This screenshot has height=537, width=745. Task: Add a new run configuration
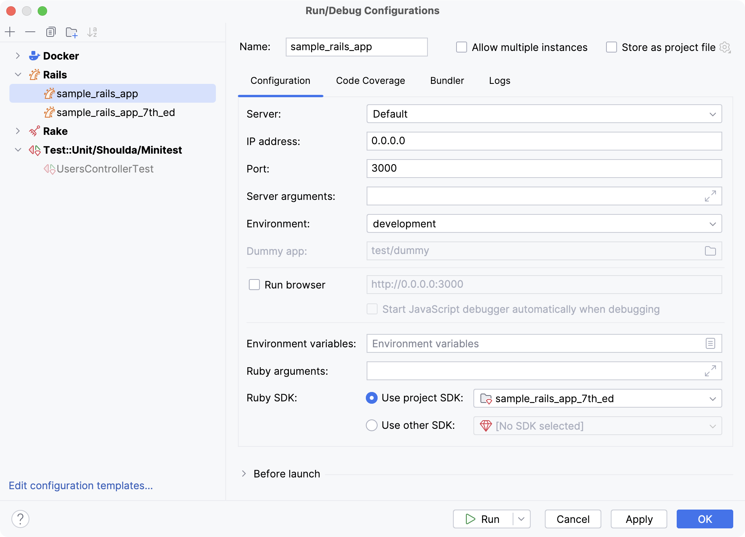pyautogui.click(x=10, y=32)
